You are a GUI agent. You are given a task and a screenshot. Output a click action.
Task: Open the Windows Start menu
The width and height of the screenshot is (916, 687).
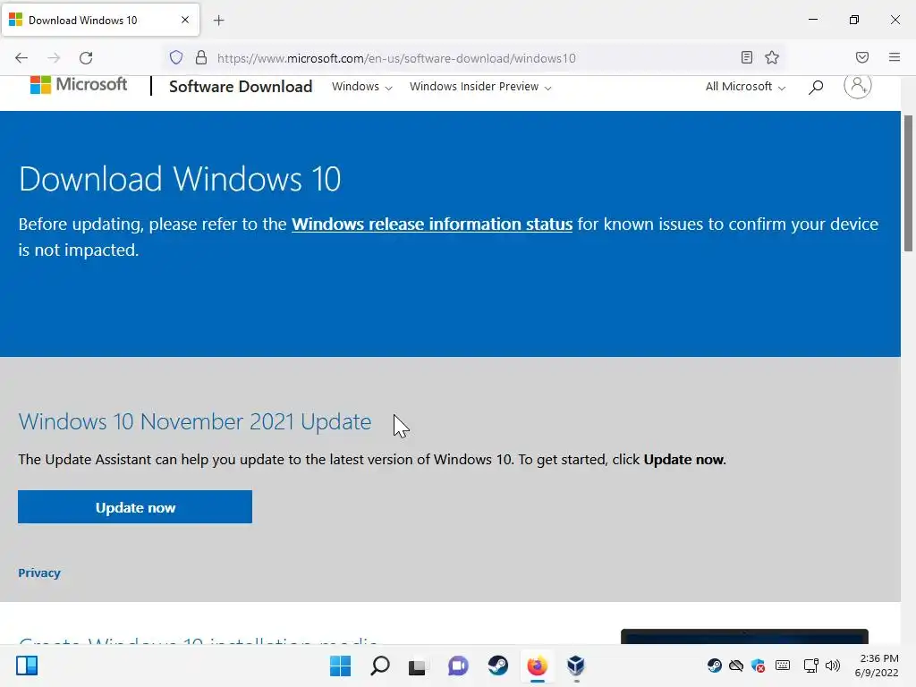click(341, 666)
